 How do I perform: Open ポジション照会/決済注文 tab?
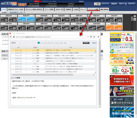(x=34, y=9)
